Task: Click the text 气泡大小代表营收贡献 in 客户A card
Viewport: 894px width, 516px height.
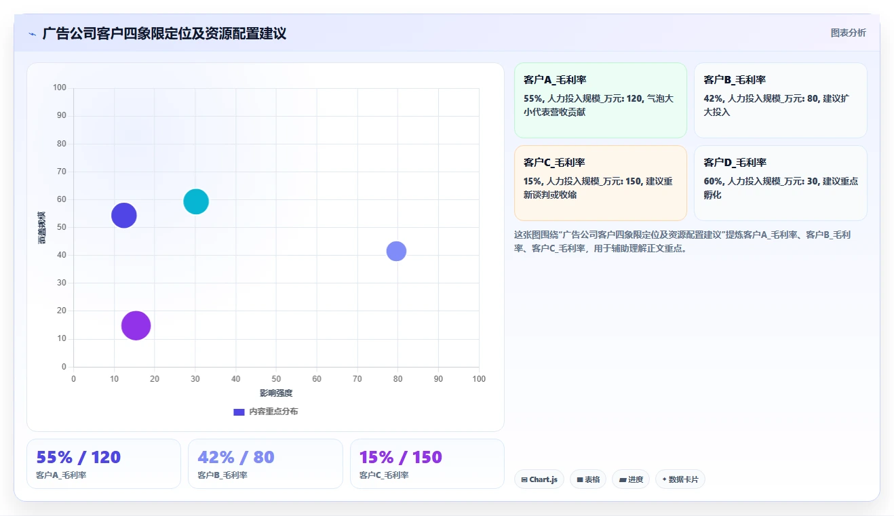Action: tap(599, 105)
